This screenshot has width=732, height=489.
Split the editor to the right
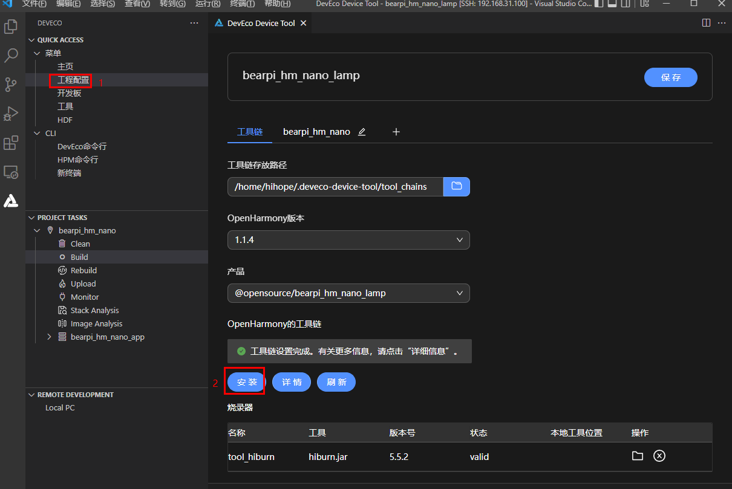[x=706, y=23]
